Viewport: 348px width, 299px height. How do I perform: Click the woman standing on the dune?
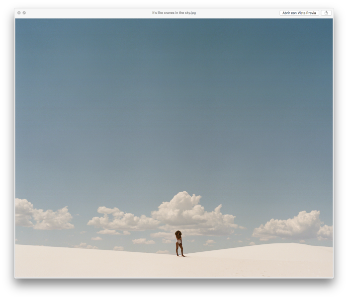coord(179,243)
